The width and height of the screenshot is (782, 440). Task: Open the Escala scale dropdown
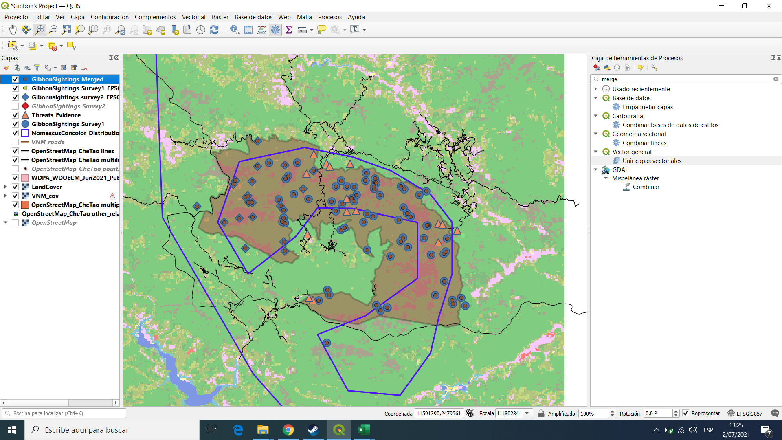pyautogui.click(x=527, y=413)
